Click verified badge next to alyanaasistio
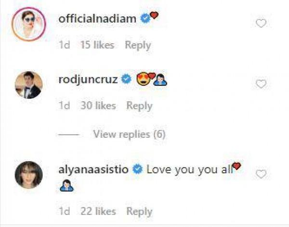Screen dimensions: 289x227 [137, 169]
